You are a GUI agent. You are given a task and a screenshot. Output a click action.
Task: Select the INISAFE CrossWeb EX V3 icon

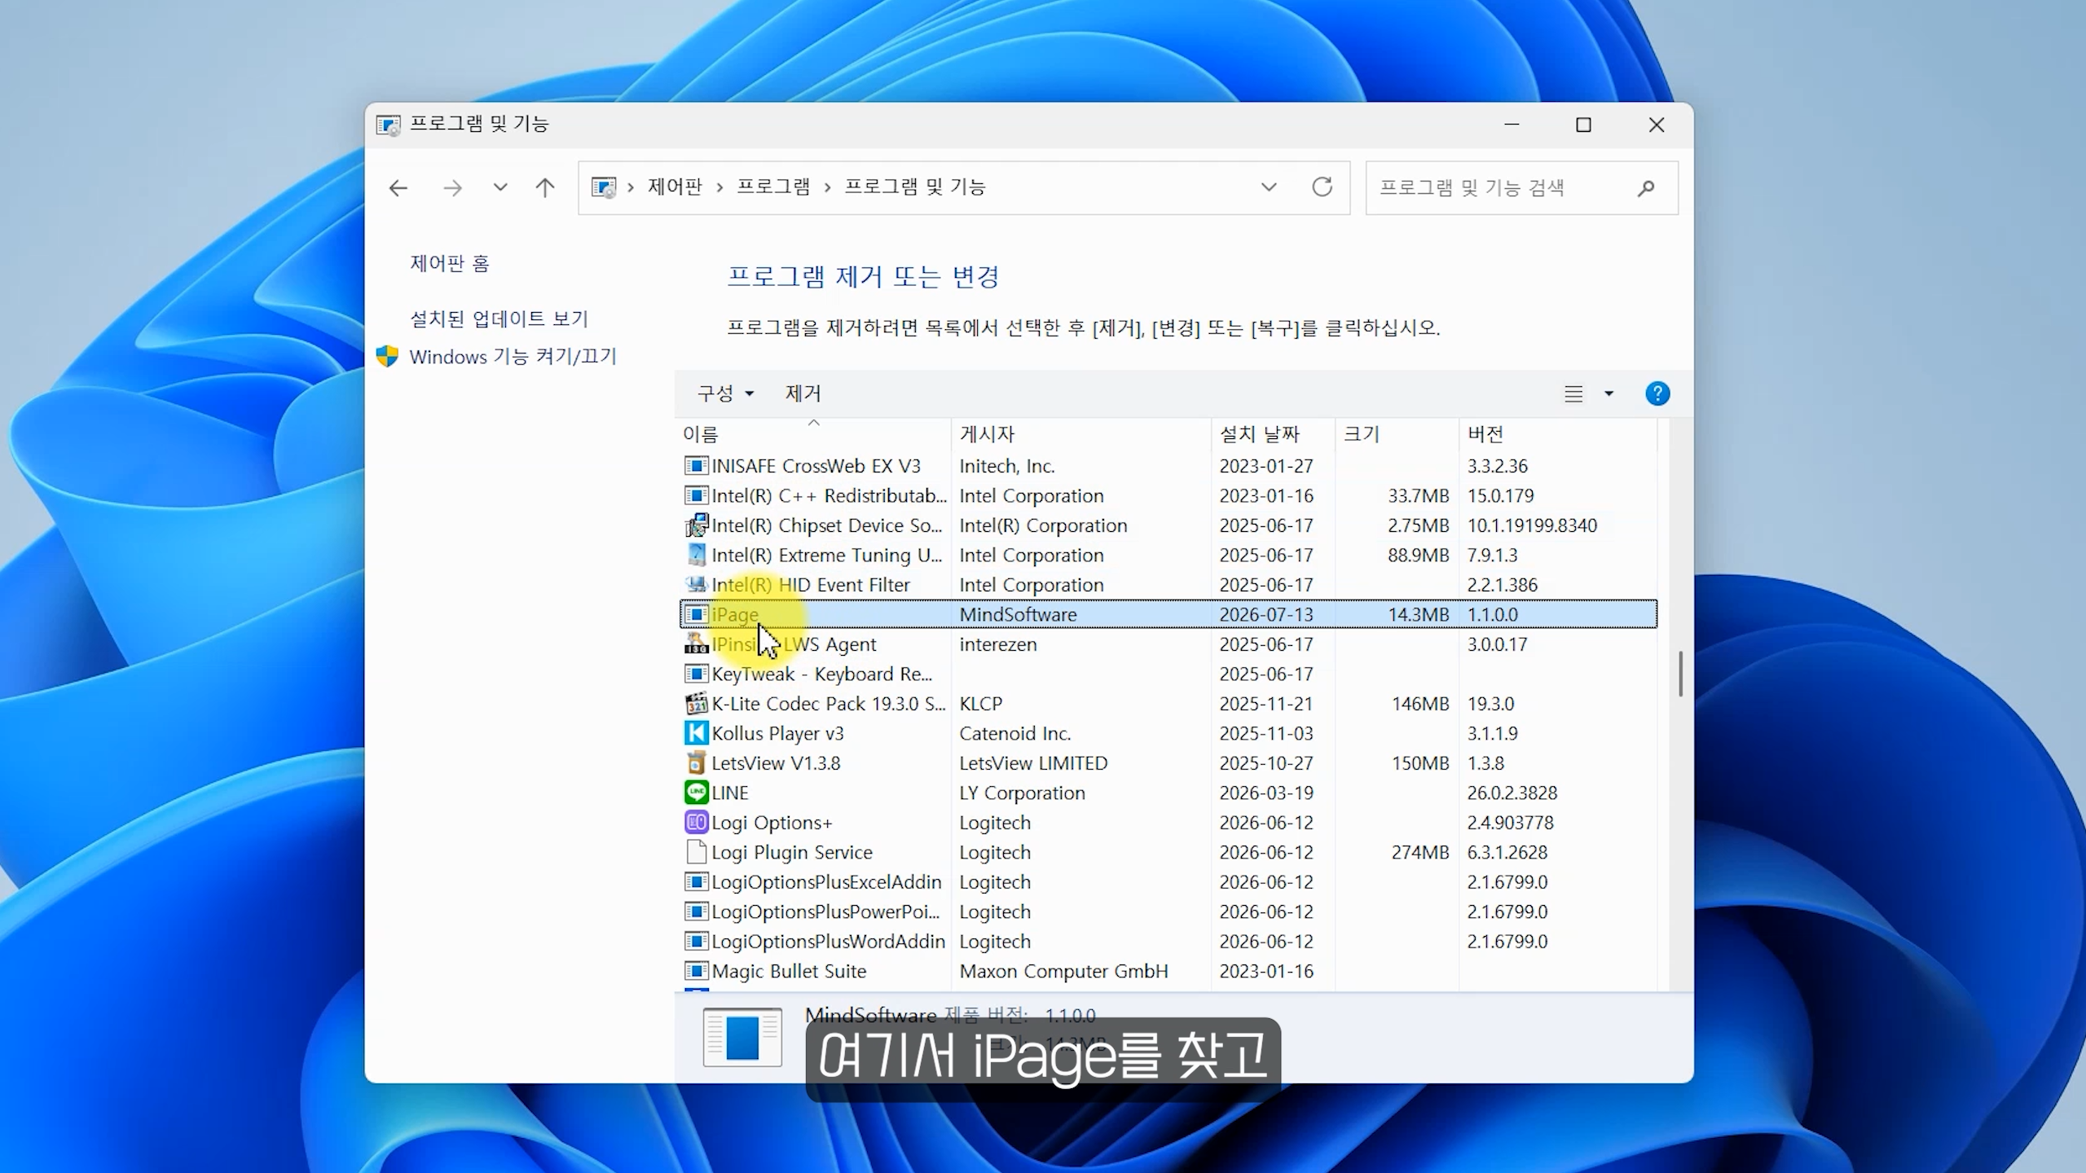(x=696, y=465)
